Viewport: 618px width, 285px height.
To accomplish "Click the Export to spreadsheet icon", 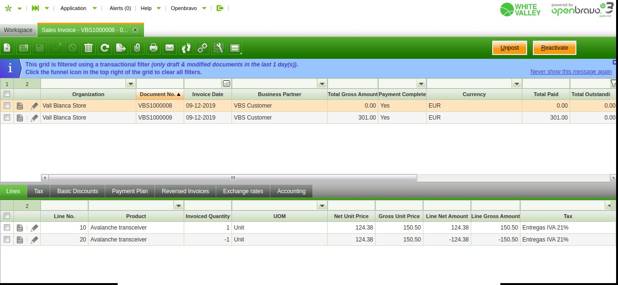I will coord(121,48).
